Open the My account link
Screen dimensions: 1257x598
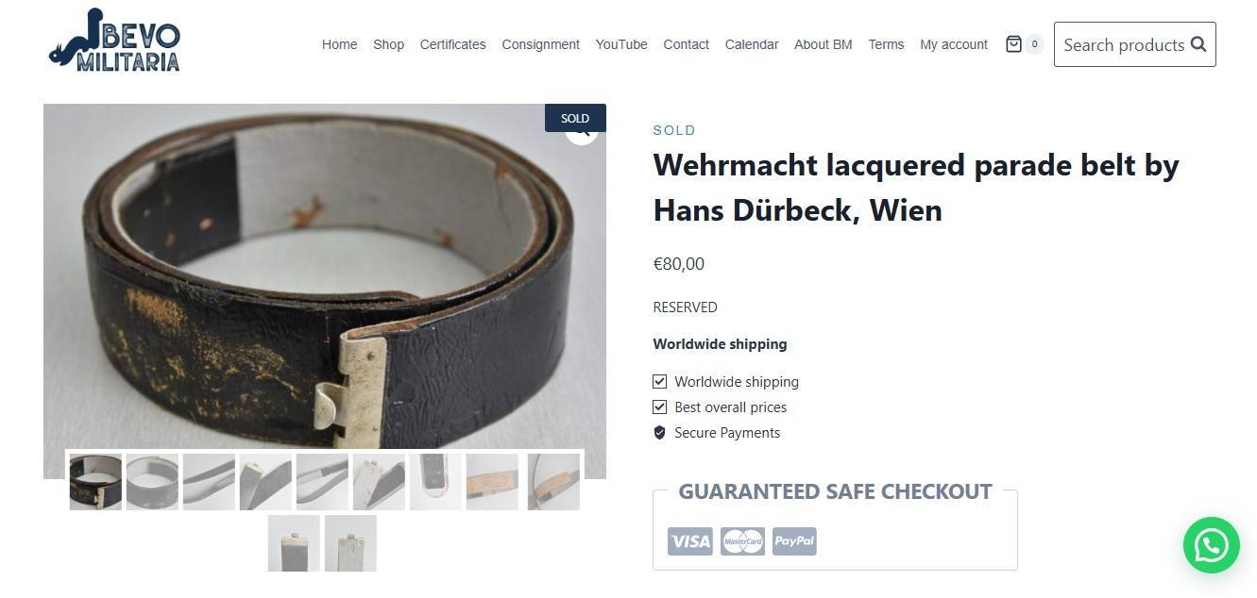coord(954,44)
